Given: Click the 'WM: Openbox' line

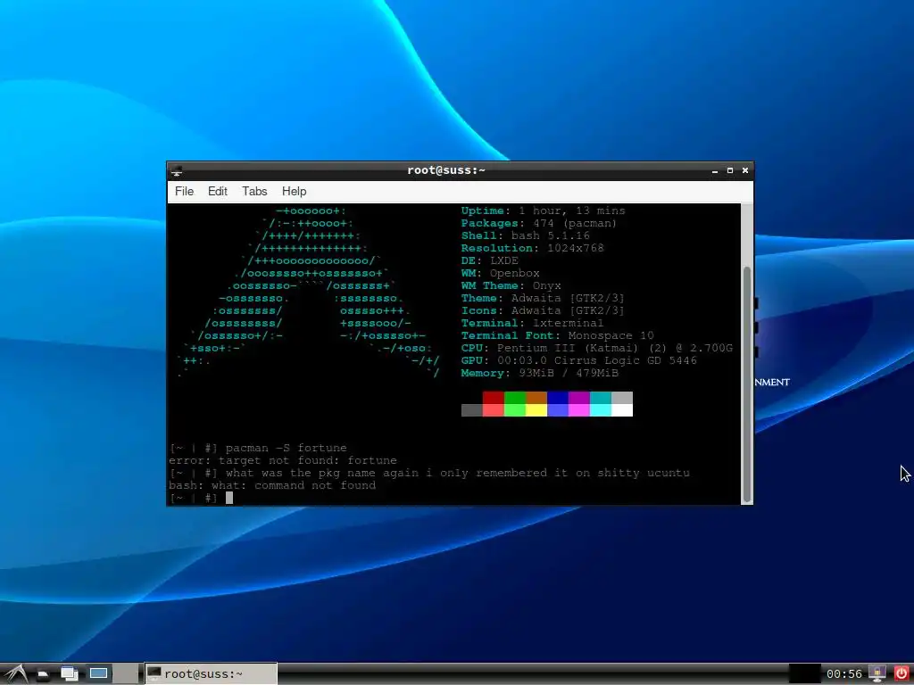Looking at the screenshot, I should pyautogui.click(x=500, y=273).
